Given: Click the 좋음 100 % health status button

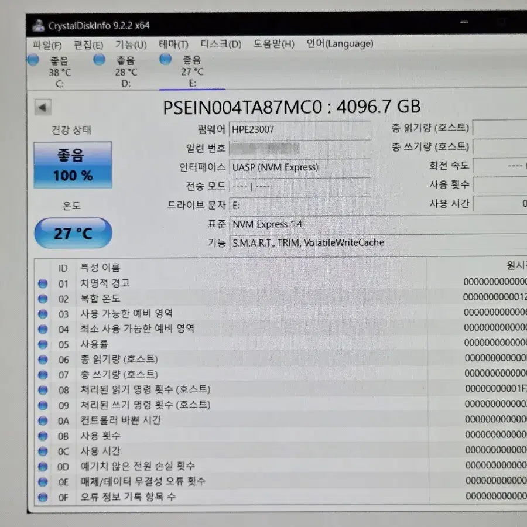Looking at the screenshot, I should tap(73, 165).
